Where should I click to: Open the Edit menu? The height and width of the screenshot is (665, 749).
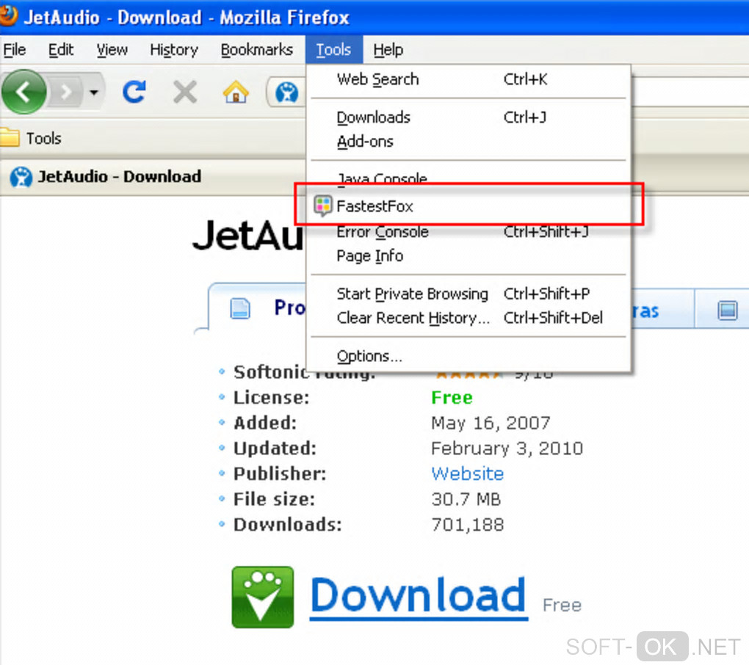pyautogui.click(x=61, y=50)
